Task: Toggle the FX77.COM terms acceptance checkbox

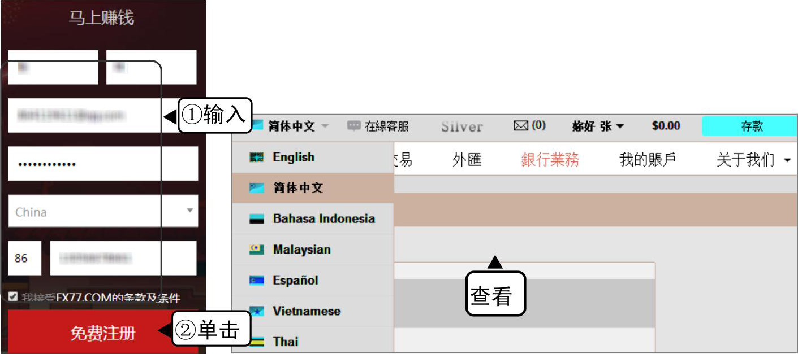Action: pos(13,296)
